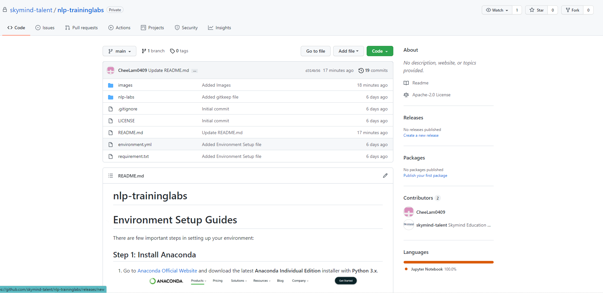
Task: Open the Apache-2.0 License link
Action: tap(431, 95)
